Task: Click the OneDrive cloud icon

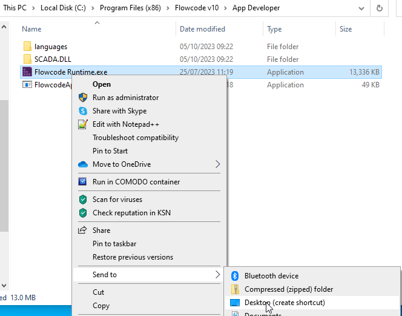Action: (x=83, y=164)
